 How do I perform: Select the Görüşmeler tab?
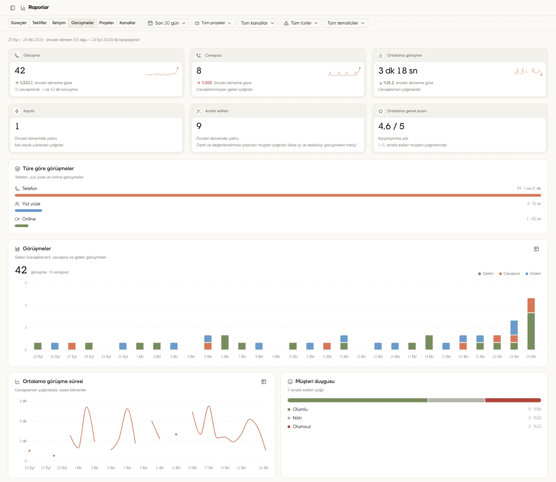tap(82, 23)
